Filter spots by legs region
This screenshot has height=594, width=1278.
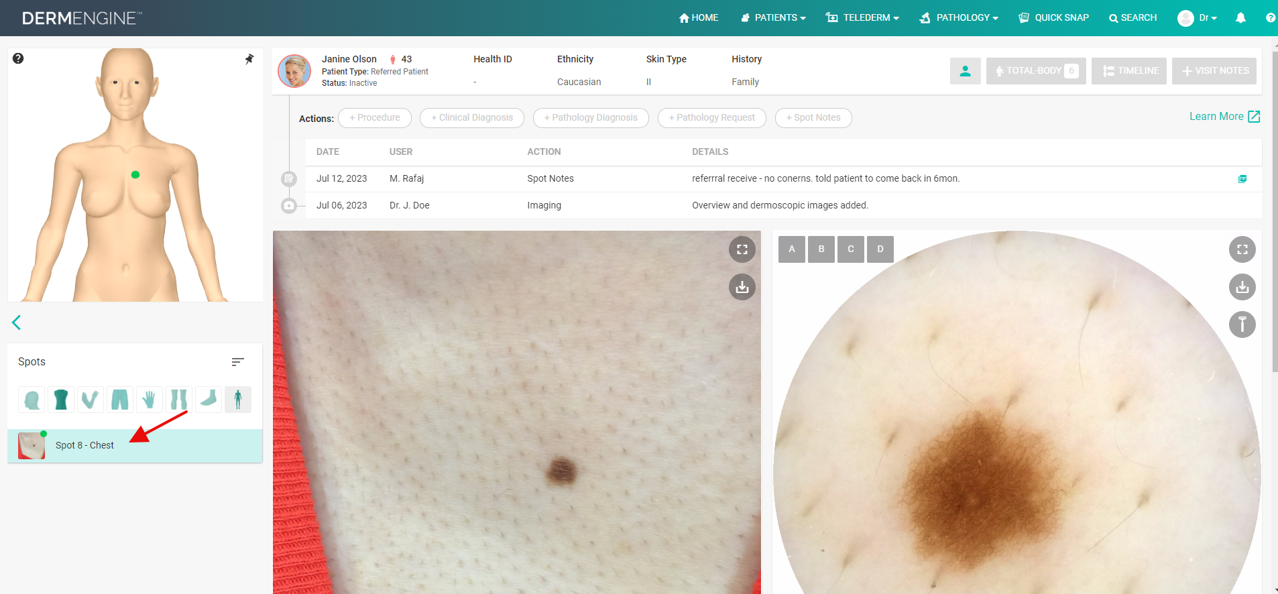click(x=179, y=400)
